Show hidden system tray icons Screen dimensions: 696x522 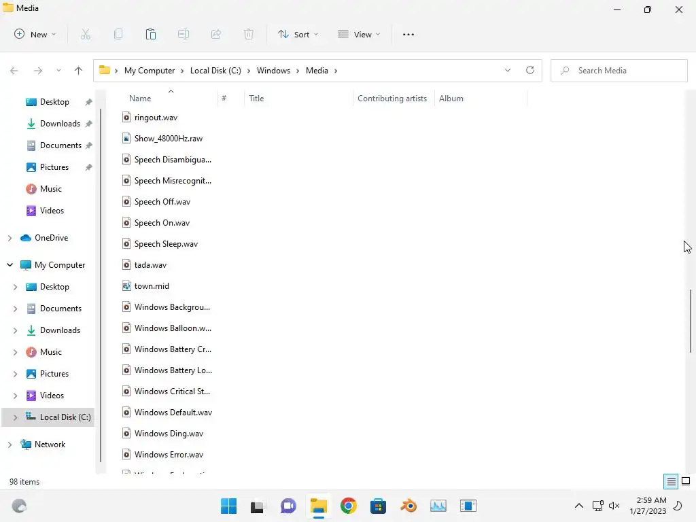click(x=579, y=506)
